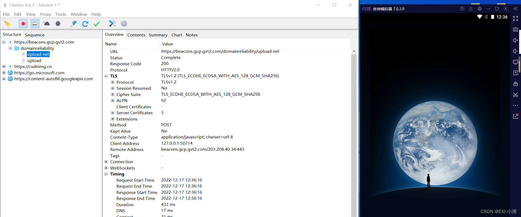
Task: Click the broom Clear Session icon in Charles
Action: pos(7,24)
